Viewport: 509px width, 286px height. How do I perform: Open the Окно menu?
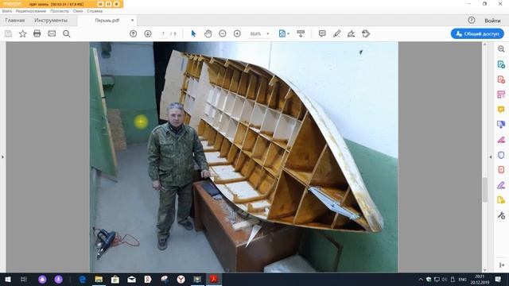pyautogui.click(x=78, y=11)
